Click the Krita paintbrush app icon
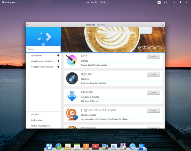191x151 pixels. coord(72,60)
